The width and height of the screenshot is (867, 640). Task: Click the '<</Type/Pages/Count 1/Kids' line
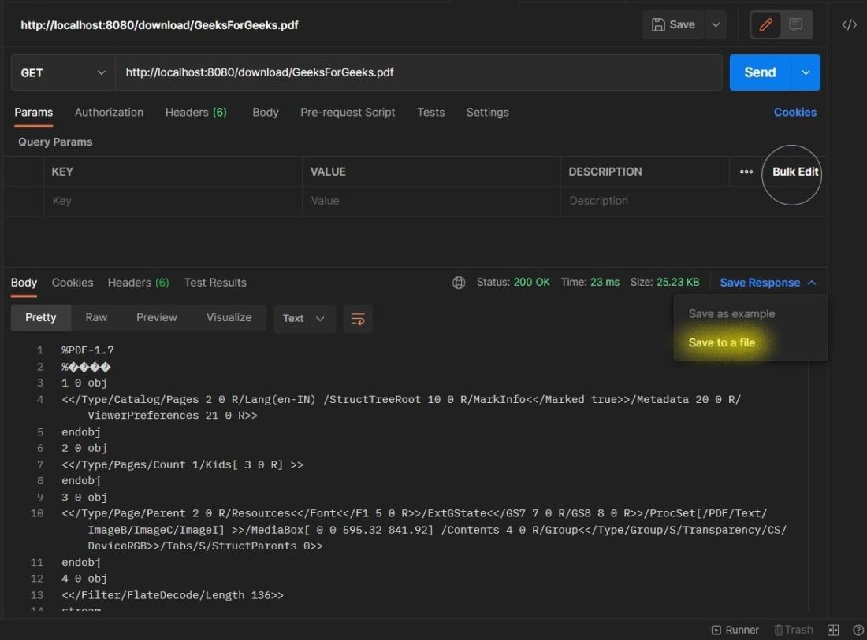pyautogui.click(x=183, y=464)
